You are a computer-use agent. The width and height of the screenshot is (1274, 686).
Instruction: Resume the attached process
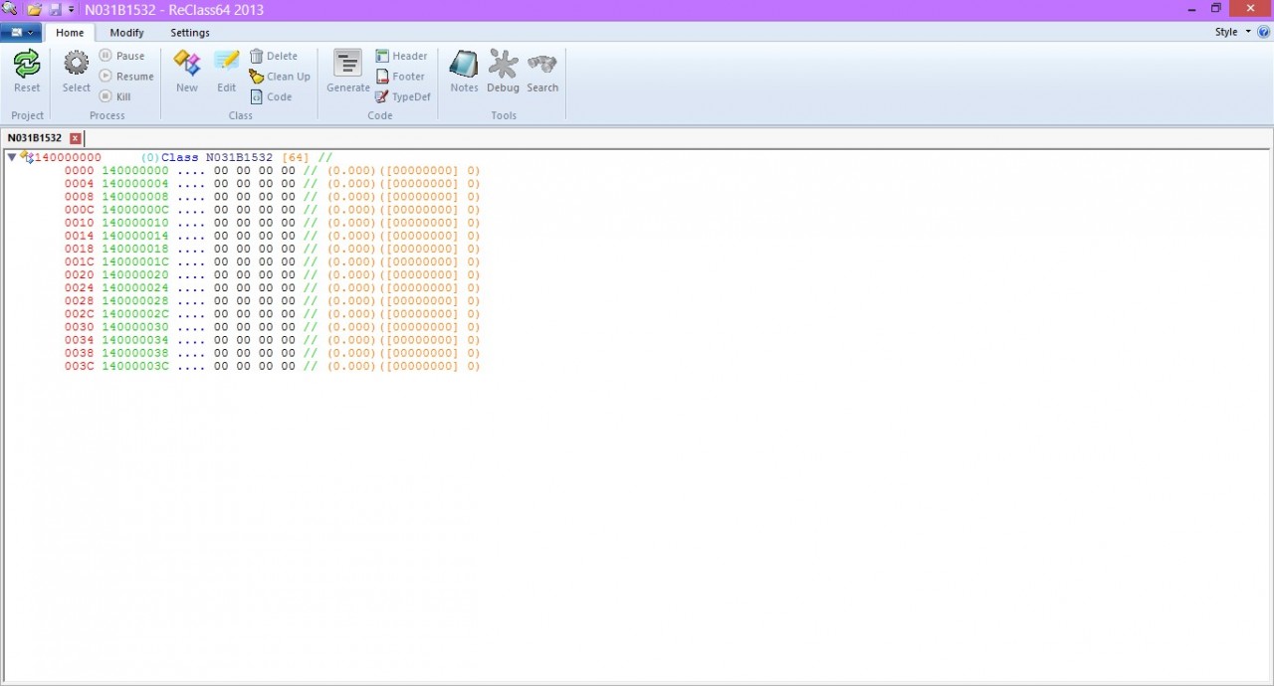[x=126, y=77]
